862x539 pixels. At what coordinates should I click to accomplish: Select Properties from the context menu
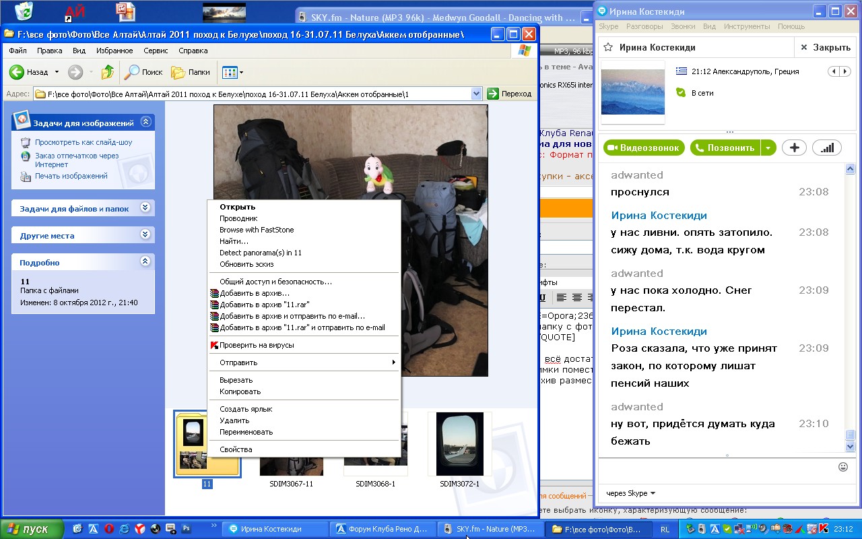pos(236,449)
